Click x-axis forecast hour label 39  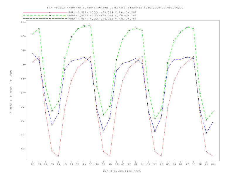pyautogui.click(x=117, y=164)
